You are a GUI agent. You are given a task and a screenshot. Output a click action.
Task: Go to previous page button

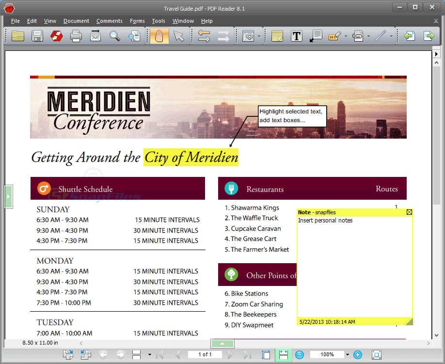click(x=177, y=355)
